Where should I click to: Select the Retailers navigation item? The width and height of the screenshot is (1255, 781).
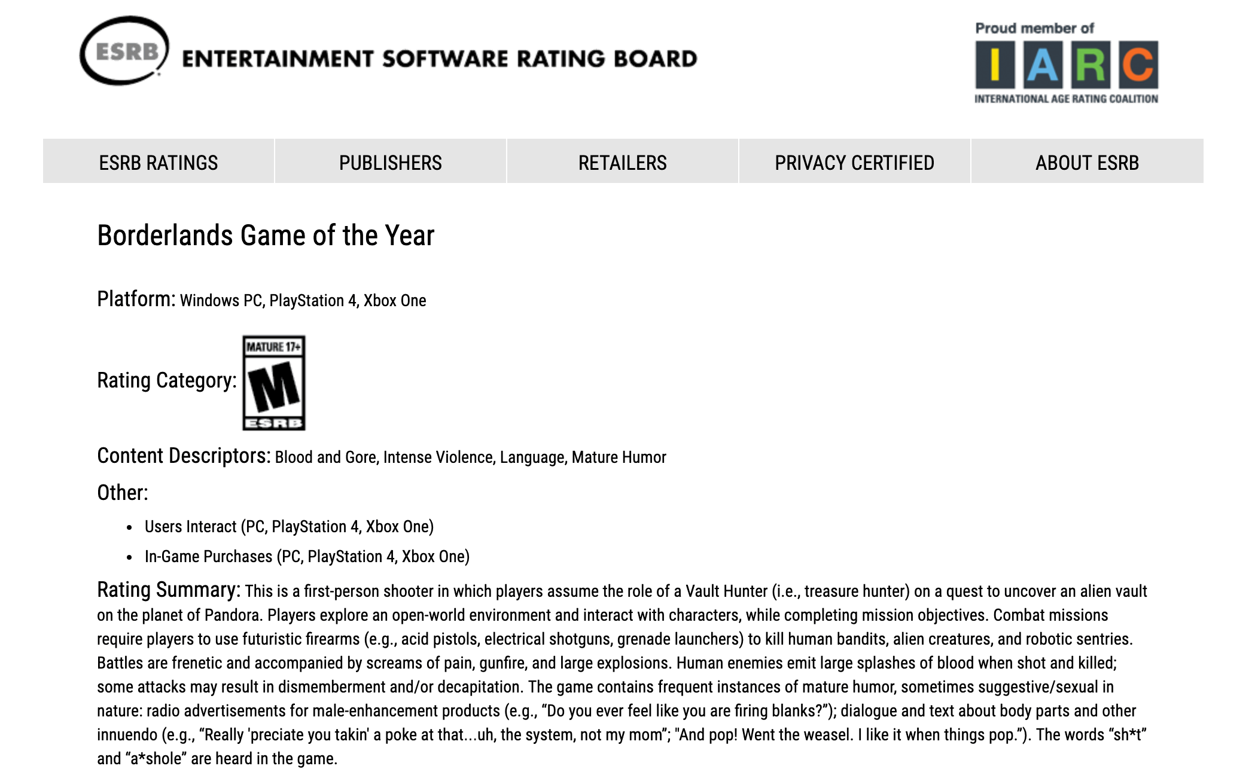[623, 161]
